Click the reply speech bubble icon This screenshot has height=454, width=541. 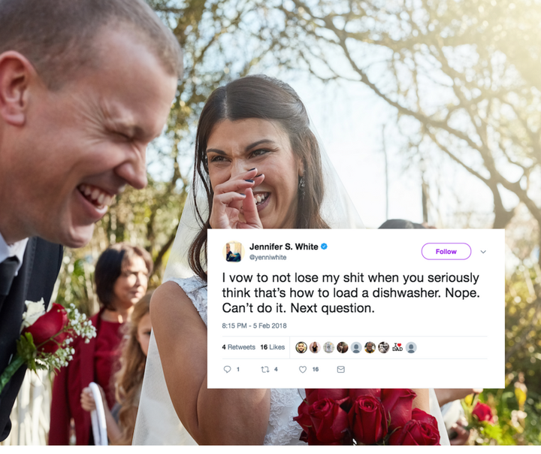[227, 369]
